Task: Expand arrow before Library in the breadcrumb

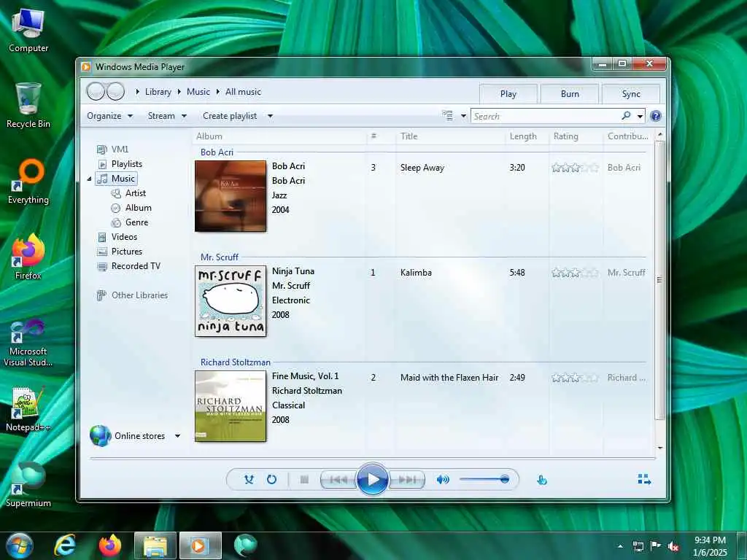Action: [138, 92]
